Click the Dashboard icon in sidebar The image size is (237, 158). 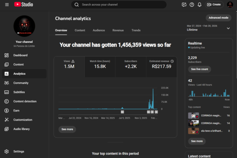click(x=6, y=55)
